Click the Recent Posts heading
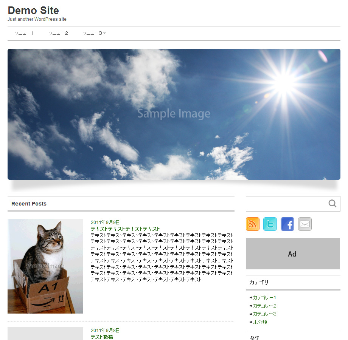This screenshot has height=340, width=348. pyautogui.click(x=29, y=204)
